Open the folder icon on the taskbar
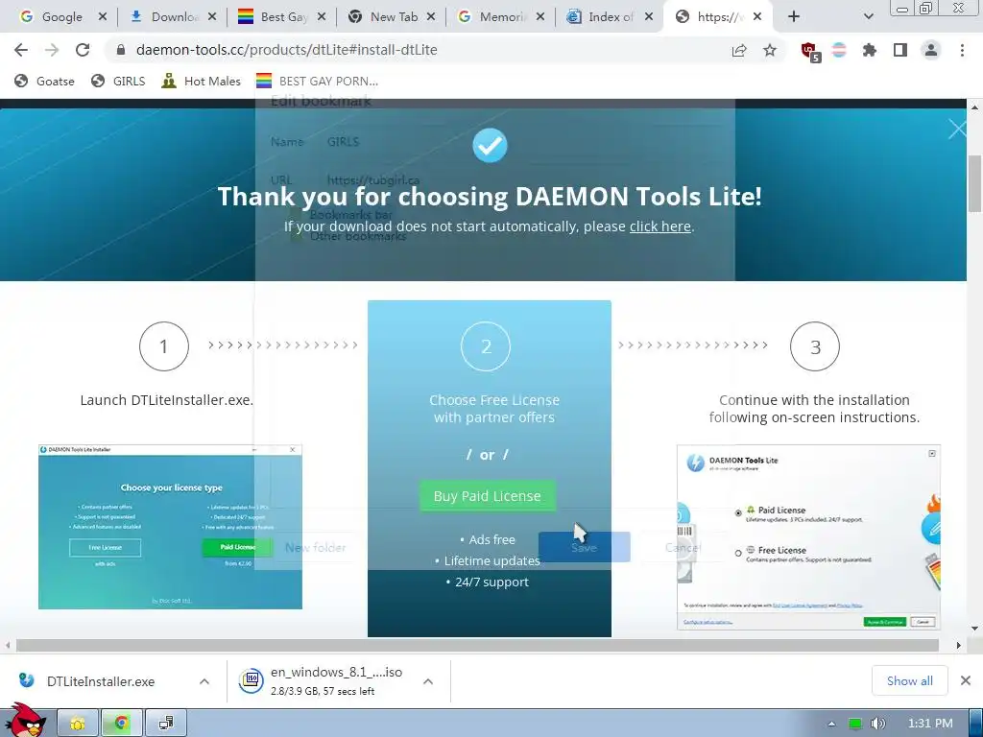983x737 pixels. [78, 724]
